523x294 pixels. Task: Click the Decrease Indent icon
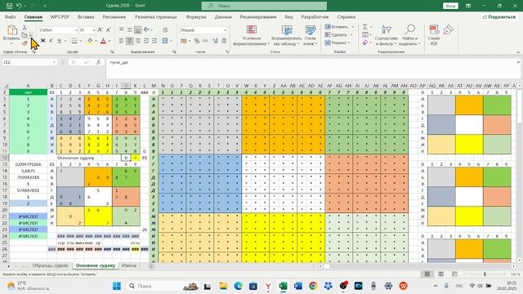pos(146,41)
